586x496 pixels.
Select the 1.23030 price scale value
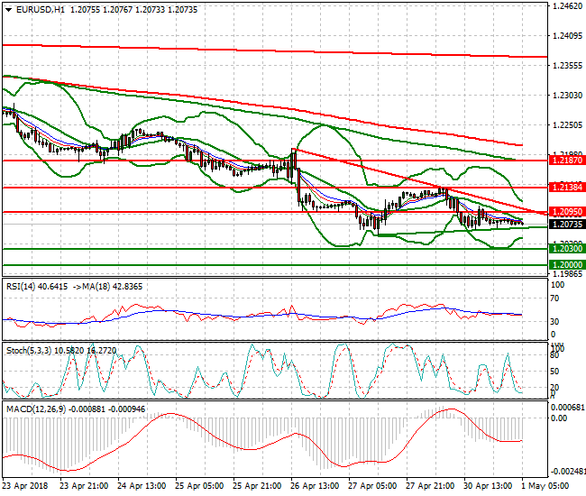(x=567, y=96)
